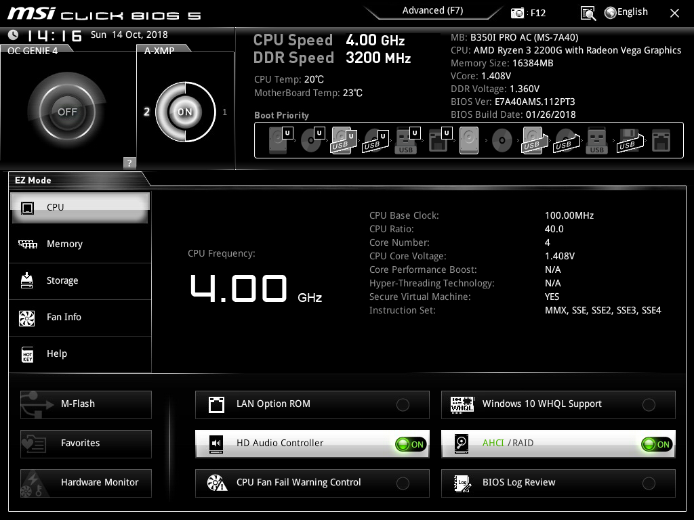
Task: Open BIOS Log Review
Action: point(558,483)
